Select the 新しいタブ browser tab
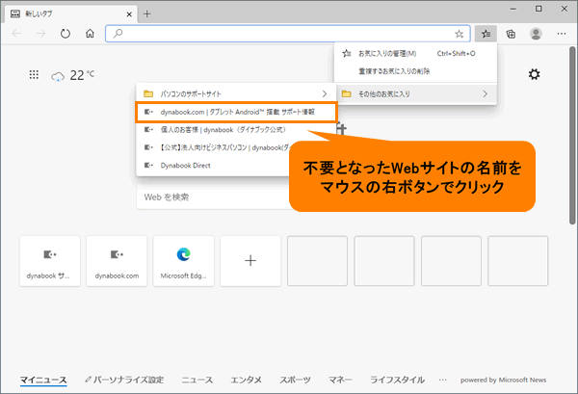Viewport: 578px width, 394px height. point(71,14)
